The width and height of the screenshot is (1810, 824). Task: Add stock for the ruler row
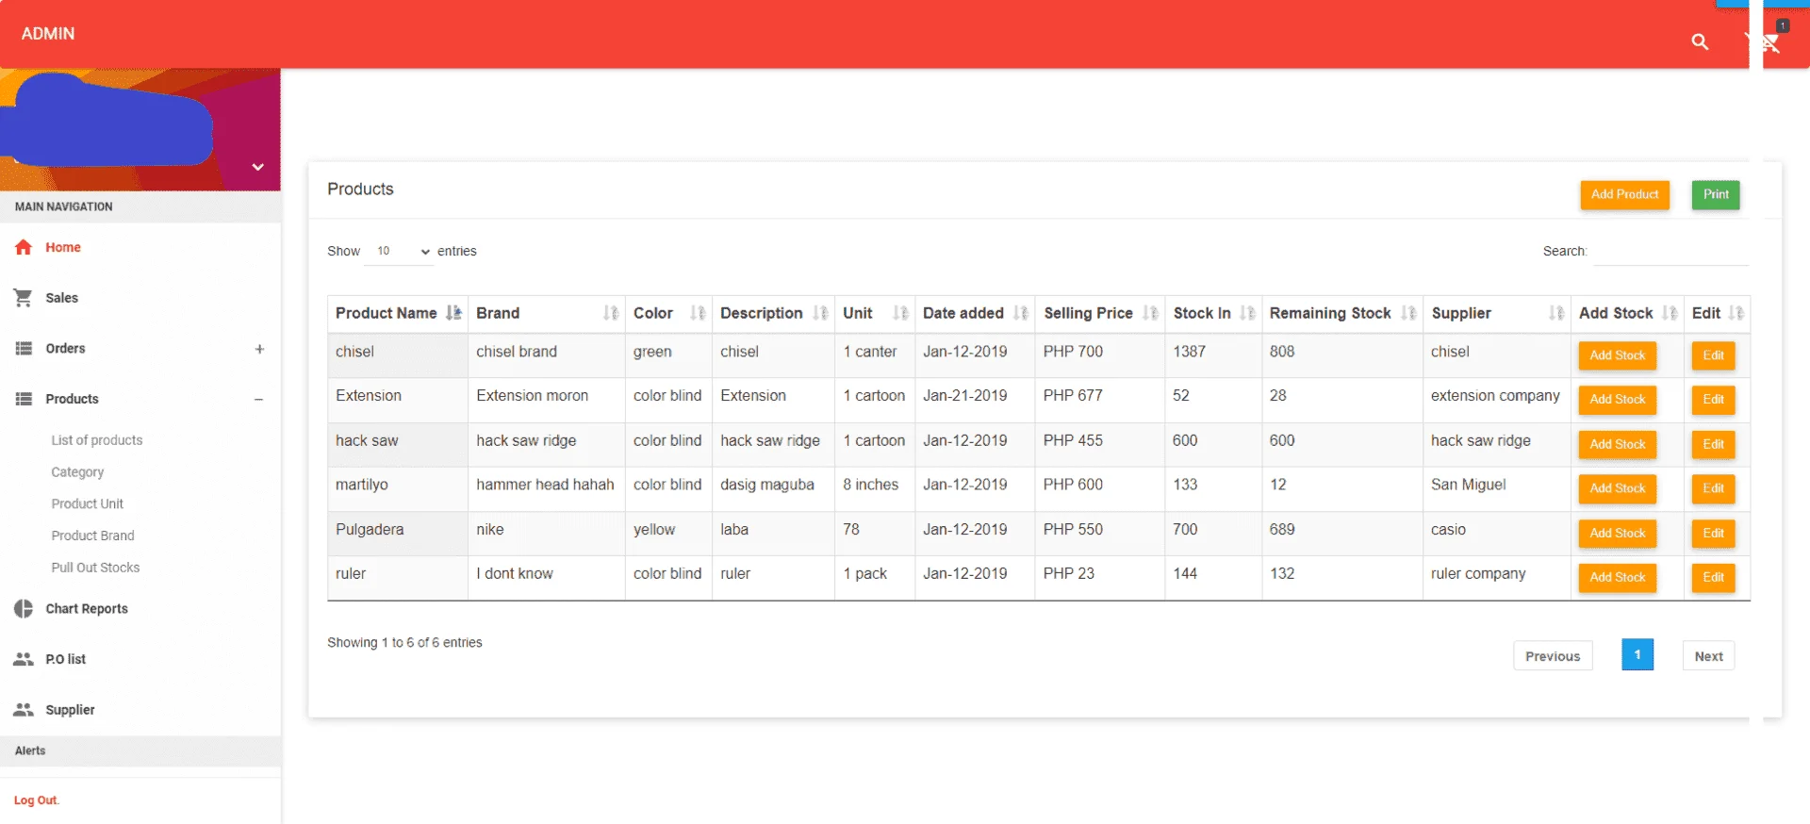(x=1618, y=578)
